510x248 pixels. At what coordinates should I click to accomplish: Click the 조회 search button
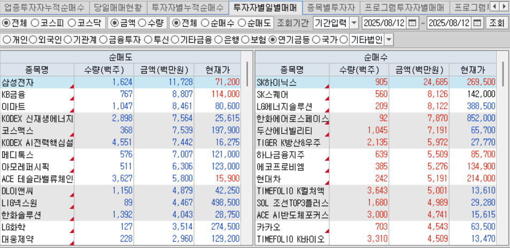[x=496, y=23]
